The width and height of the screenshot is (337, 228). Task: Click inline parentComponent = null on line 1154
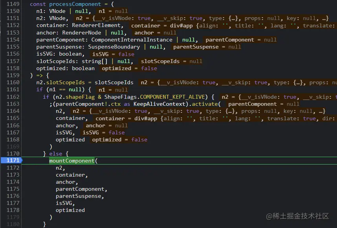[241, 40]
